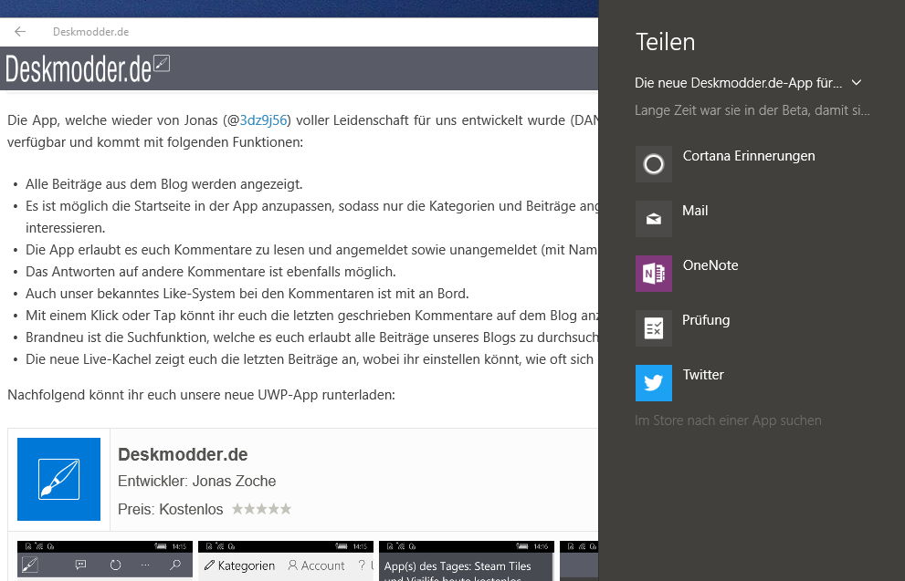The image size is (905, 581).
Task: Click Im Store nach einer App suchen
Action: click(728, 420)
